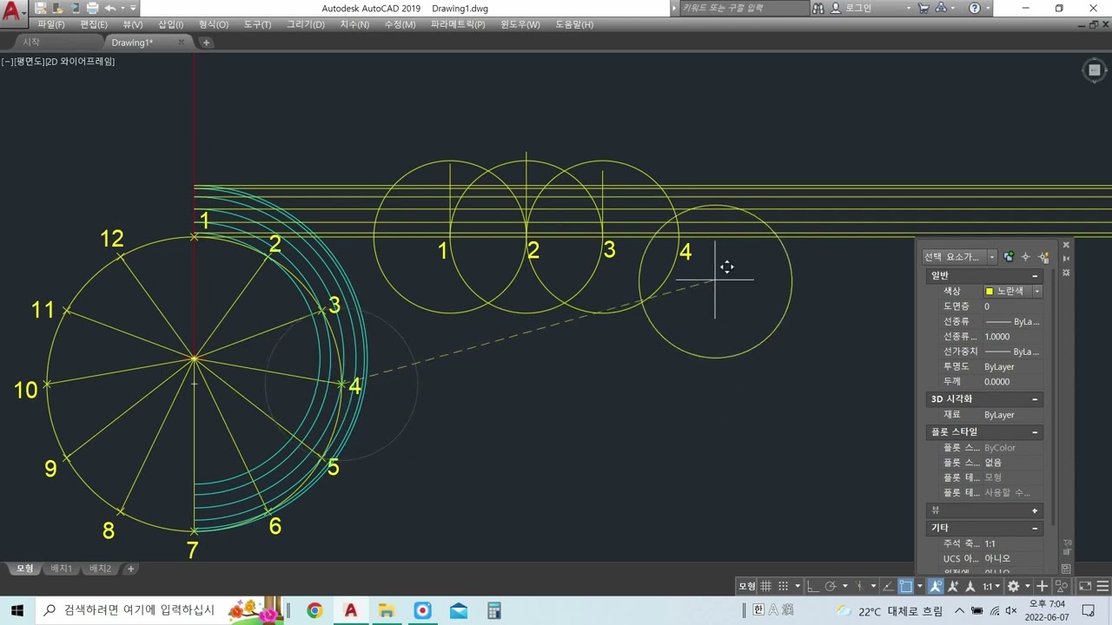Viewport: 1112px width, 625px height.
Task: Toggle object snap tracking icon
Action: [x=887, y=587]
